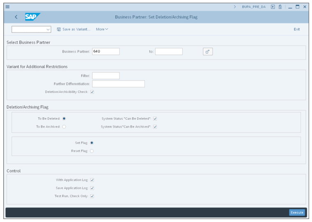Expand the command field chevron
The image size is (312, 222).
point(235,7)
